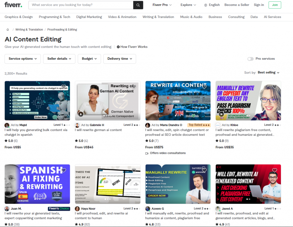Click the Join button

point(274,5)
